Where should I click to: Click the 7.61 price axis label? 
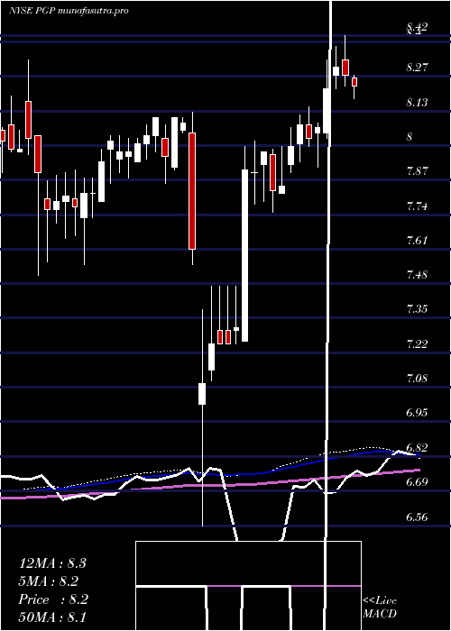[417, 241]
